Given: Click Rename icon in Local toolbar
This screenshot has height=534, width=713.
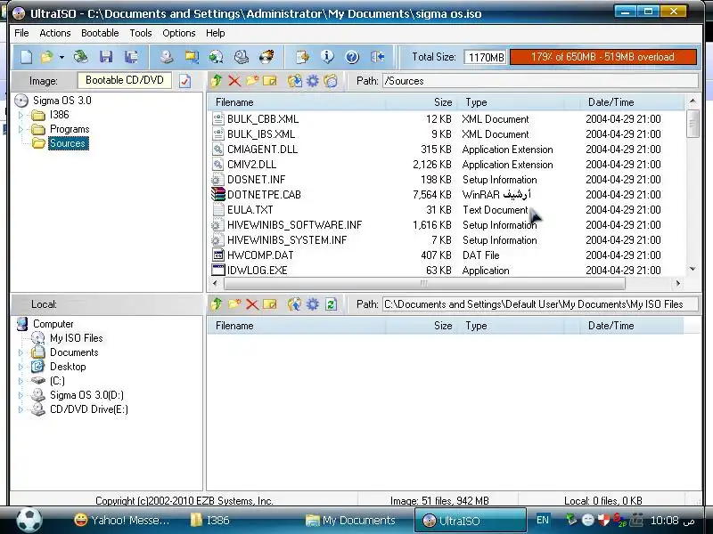Looking at the screenshot, I should (x=270, y=303).
